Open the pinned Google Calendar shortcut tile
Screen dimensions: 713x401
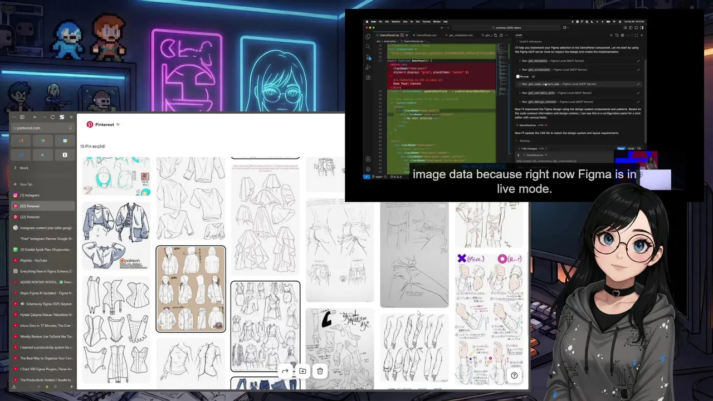(x=65, y=141)
